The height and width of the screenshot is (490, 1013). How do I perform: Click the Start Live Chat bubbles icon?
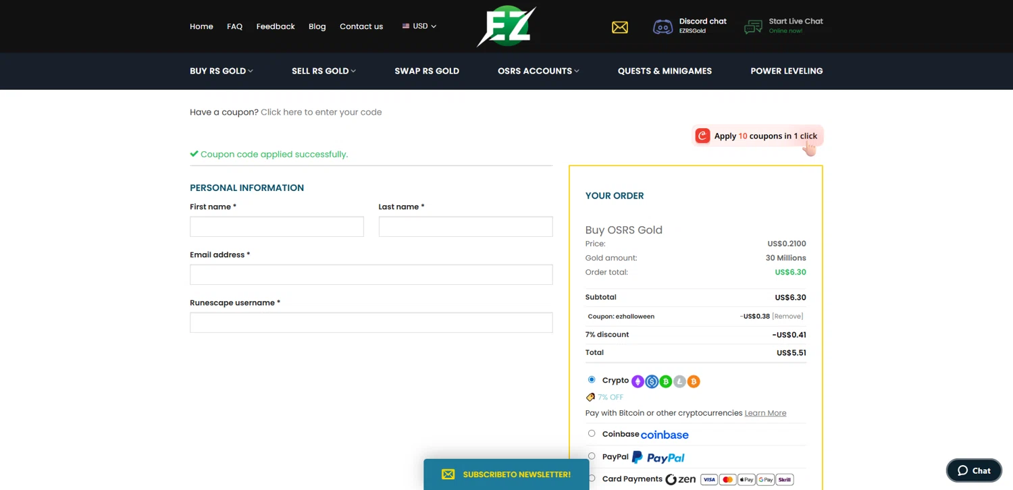click(753, 27)
